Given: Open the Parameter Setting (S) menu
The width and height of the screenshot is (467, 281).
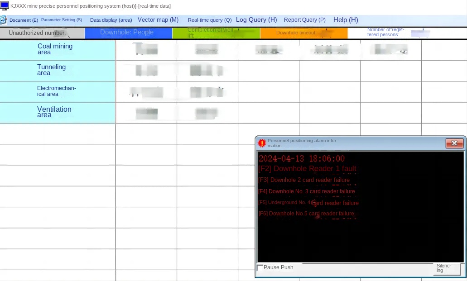Looking at the screenshot, I should pos(61,20).
